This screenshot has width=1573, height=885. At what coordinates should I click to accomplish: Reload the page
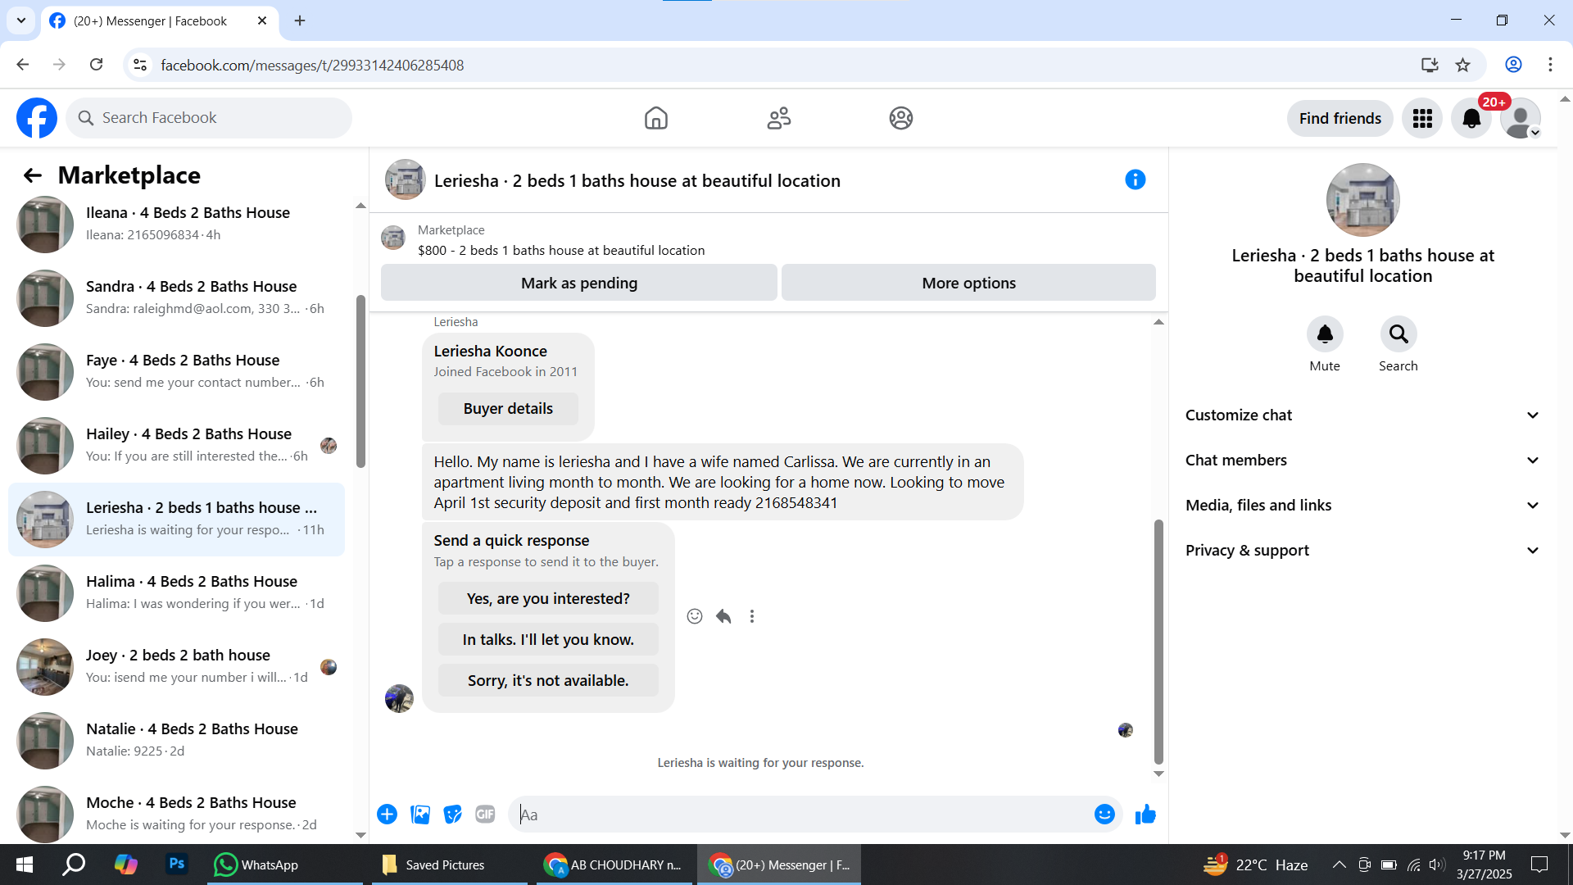coord(97,65)
